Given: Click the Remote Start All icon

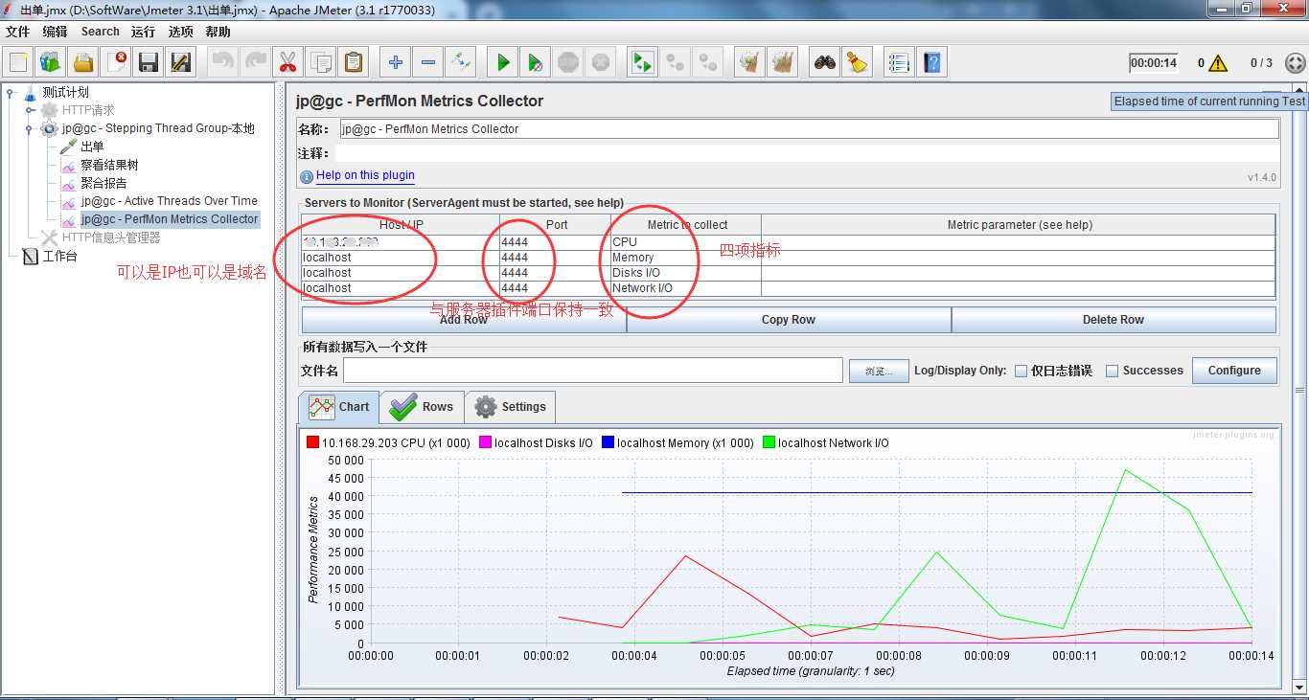Looking at the screenshot, I should tap(642, 63).
